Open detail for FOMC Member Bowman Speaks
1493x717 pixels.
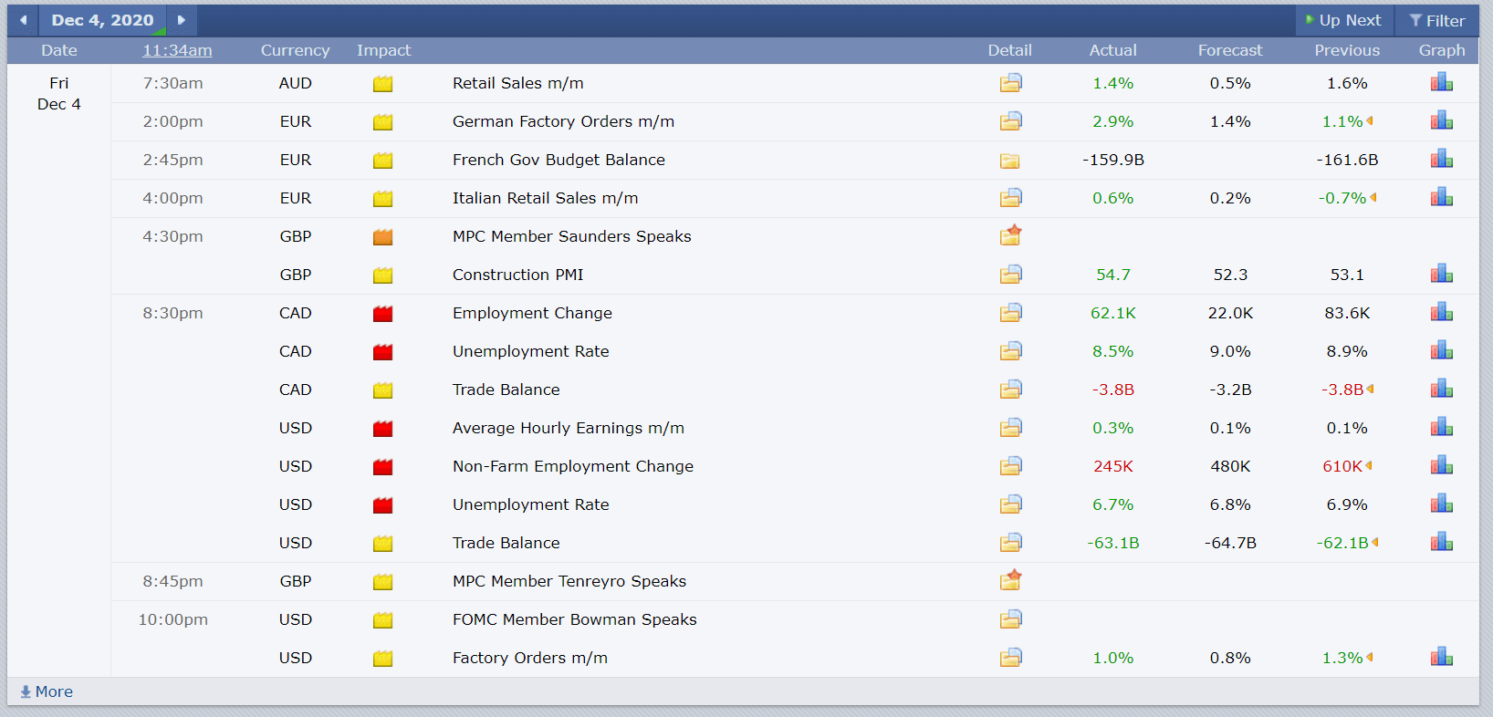tap(1010, 619)
